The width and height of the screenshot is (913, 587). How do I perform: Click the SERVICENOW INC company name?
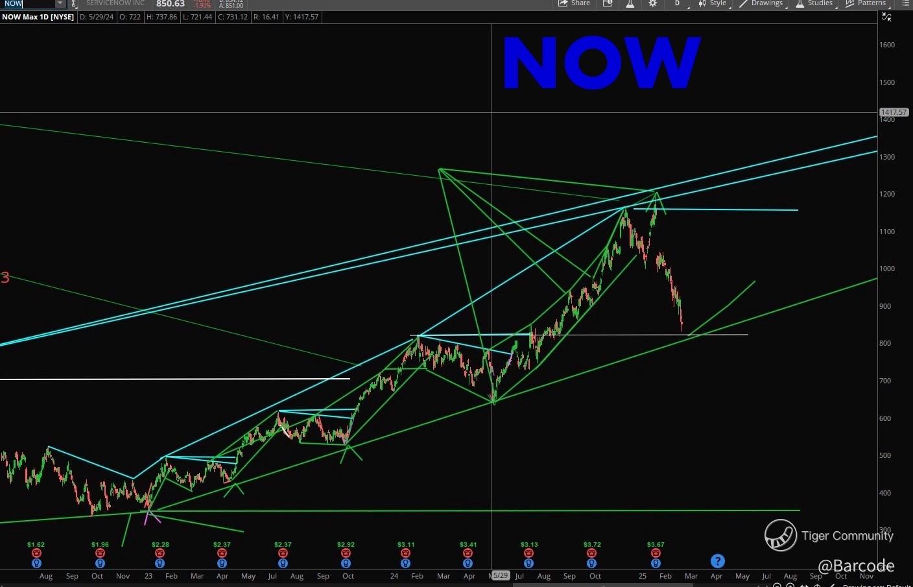point(115,3)
